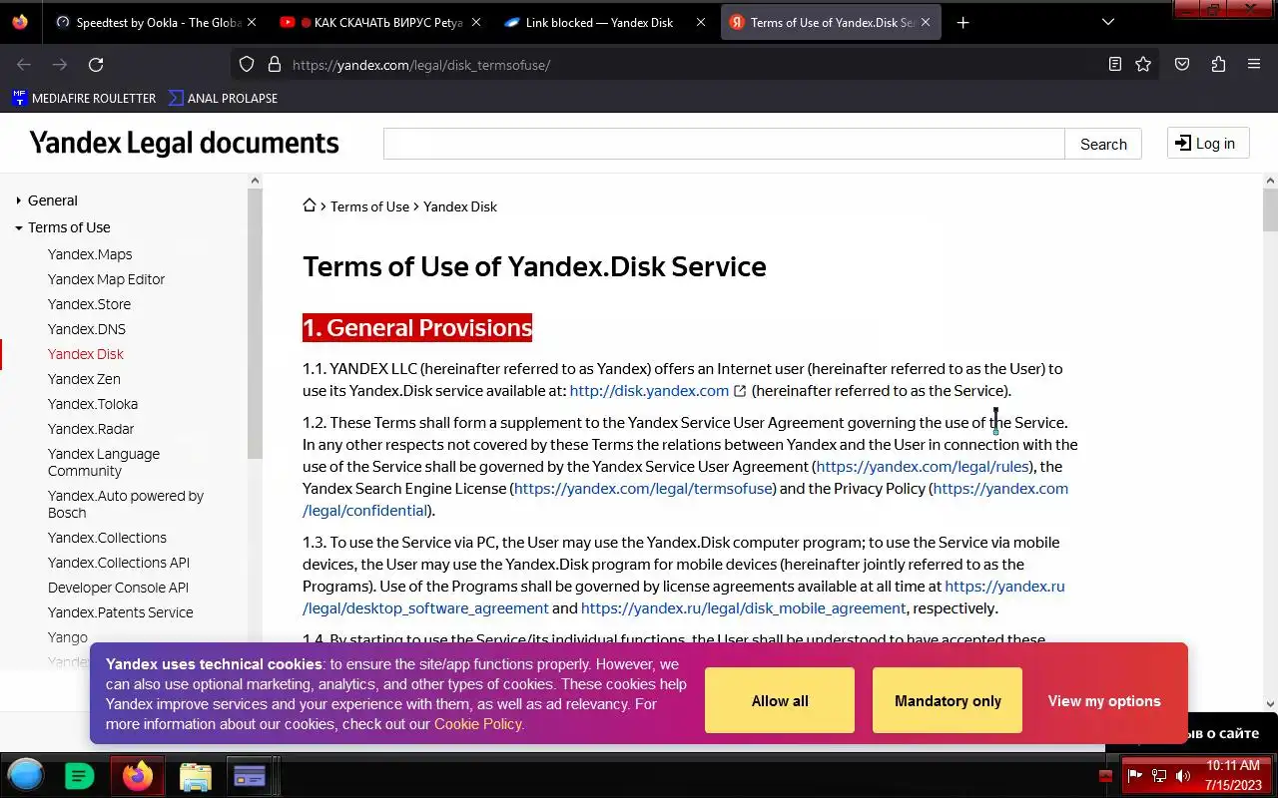1278x798 pixels.
Task: Select Yandex Disk in sidebar
Action: pyautogui.click(x=86, y=354)
